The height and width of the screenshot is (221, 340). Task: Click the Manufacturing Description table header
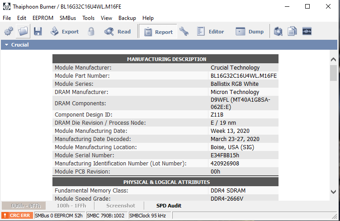click(165, 59)
